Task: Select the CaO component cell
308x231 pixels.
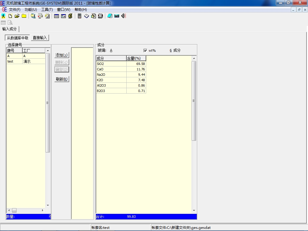Action: pyautogui.click(x=111, y=69)
